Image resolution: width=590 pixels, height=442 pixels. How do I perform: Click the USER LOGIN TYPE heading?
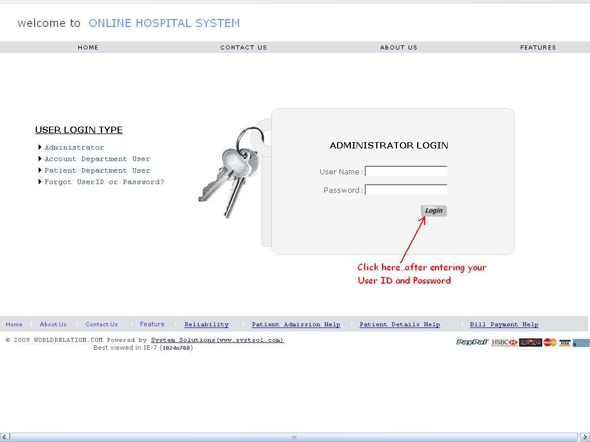[78, 129]
